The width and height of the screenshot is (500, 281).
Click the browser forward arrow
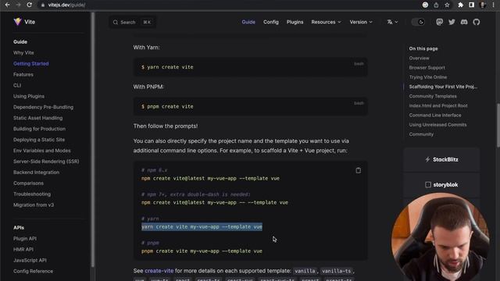[x=18, y=5]
